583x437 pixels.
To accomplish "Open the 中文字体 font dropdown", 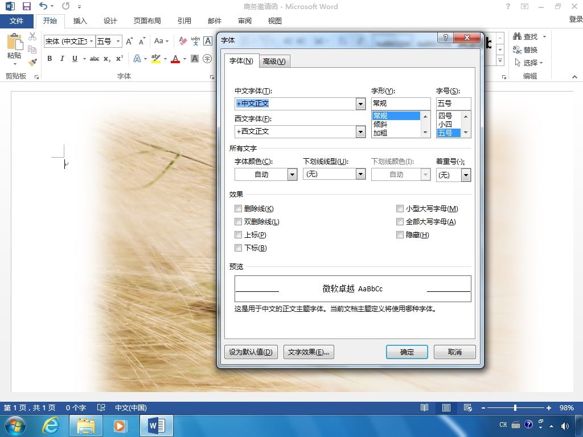I will pyautogui.click(x=360, y=104).
